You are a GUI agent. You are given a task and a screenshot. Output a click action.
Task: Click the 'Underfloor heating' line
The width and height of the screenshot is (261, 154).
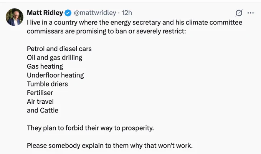coord(55,75)
